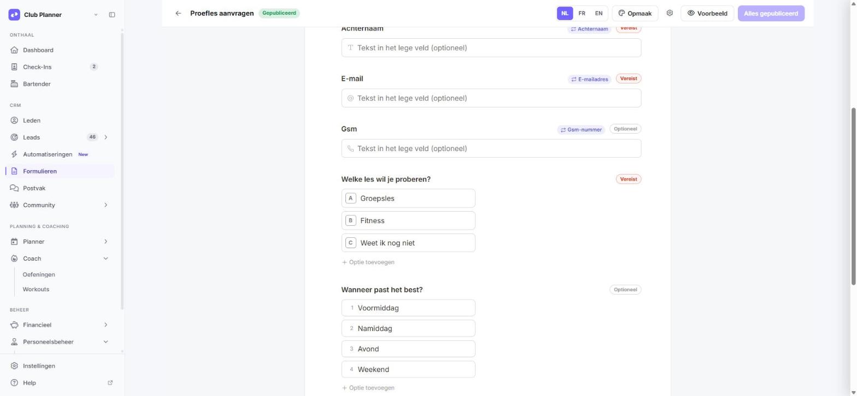Expand the Community submenu chevron
This screenshot has width=857, height=396.
pos(105,205)
